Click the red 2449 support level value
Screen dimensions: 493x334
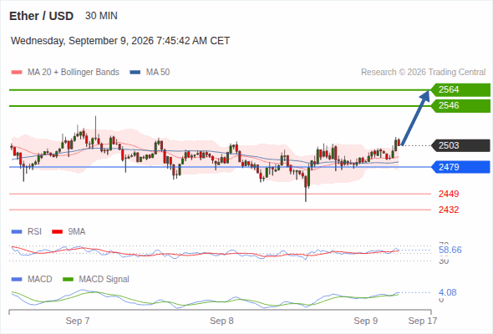click(x=449, y=194)
